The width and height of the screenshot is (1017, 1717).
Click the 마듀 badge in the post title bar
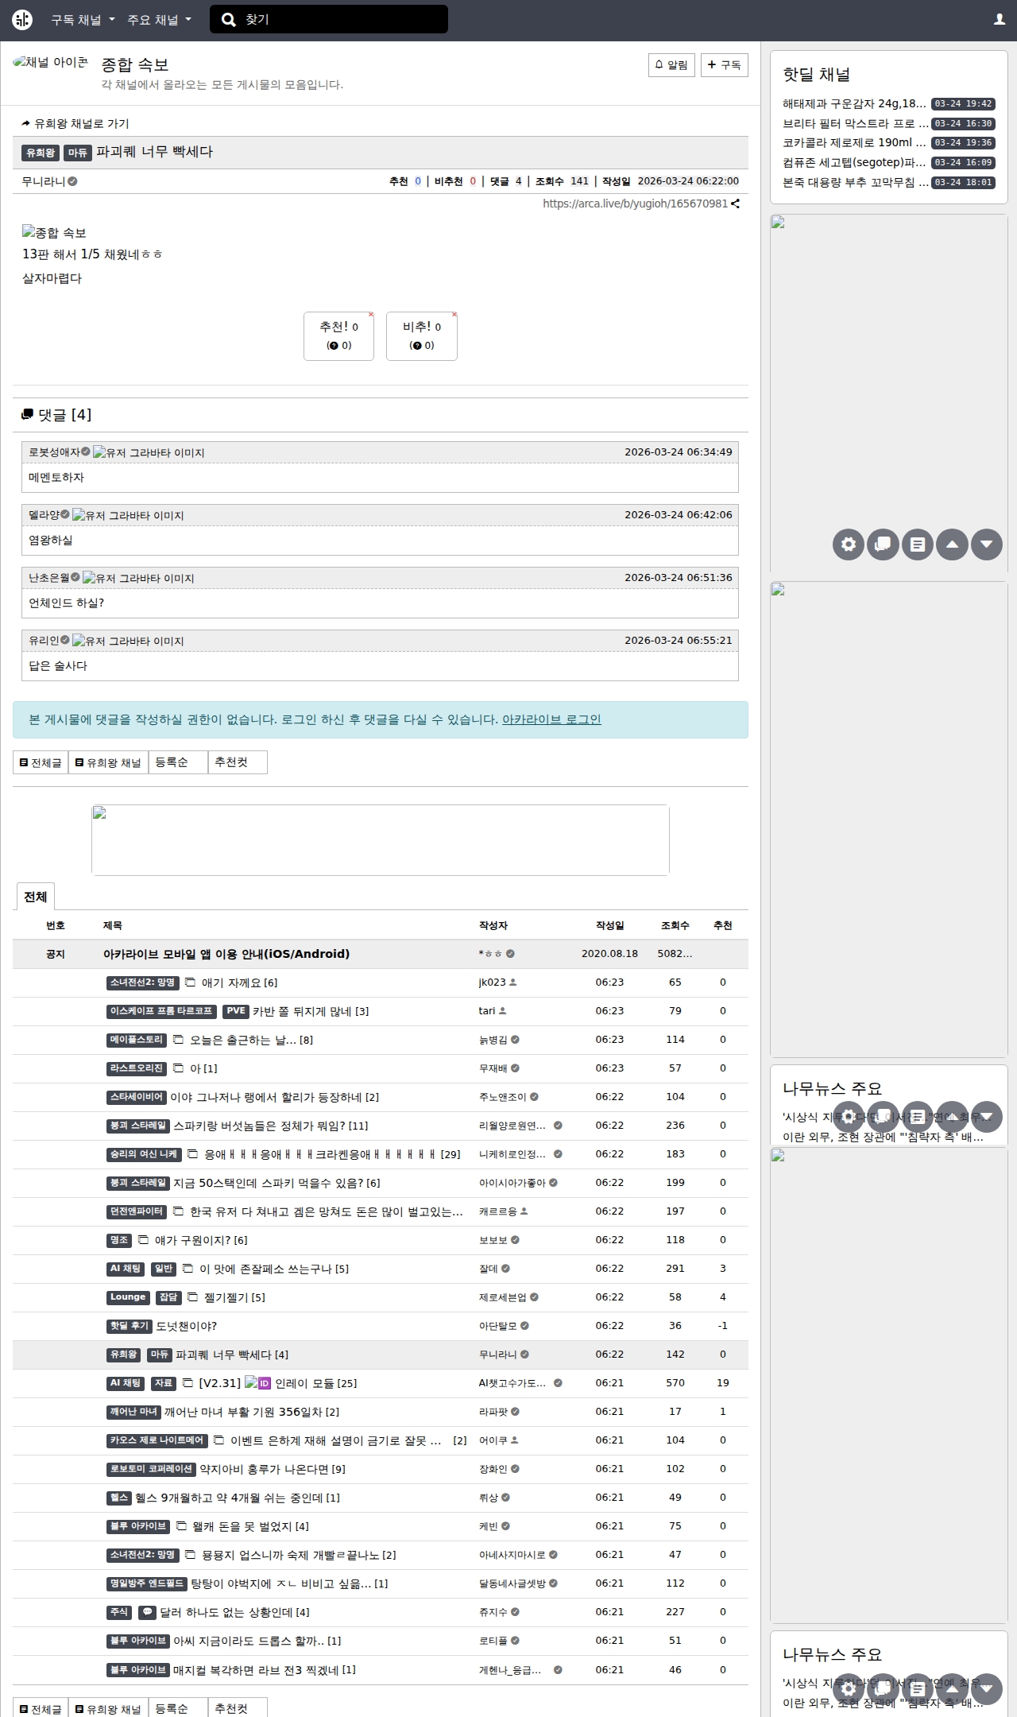click(77, 153)
